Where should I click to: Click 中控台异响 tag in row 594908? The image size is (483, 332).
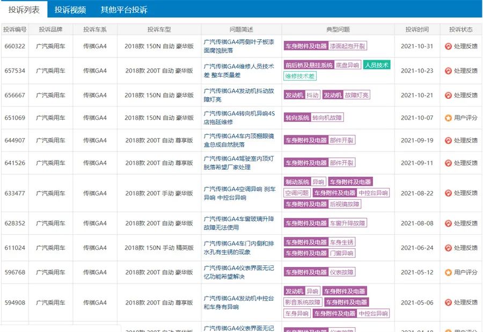pyautogui.click(x=373, y=314)
